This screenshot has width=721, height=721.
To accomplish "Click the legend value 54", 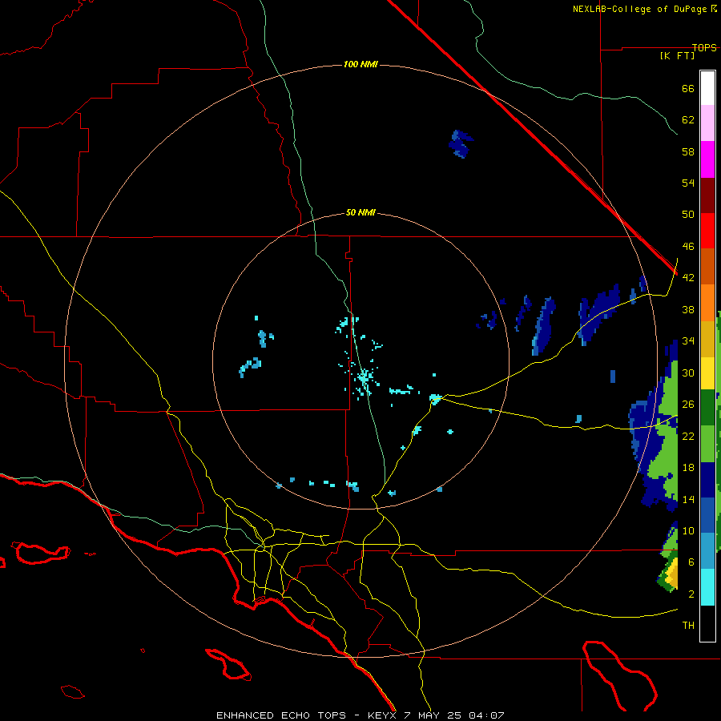I will pos(688,183).
